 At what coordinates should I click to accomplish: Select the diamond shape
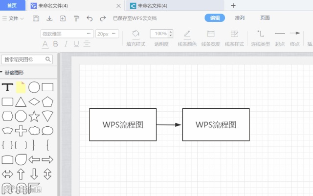coord(34,102)
